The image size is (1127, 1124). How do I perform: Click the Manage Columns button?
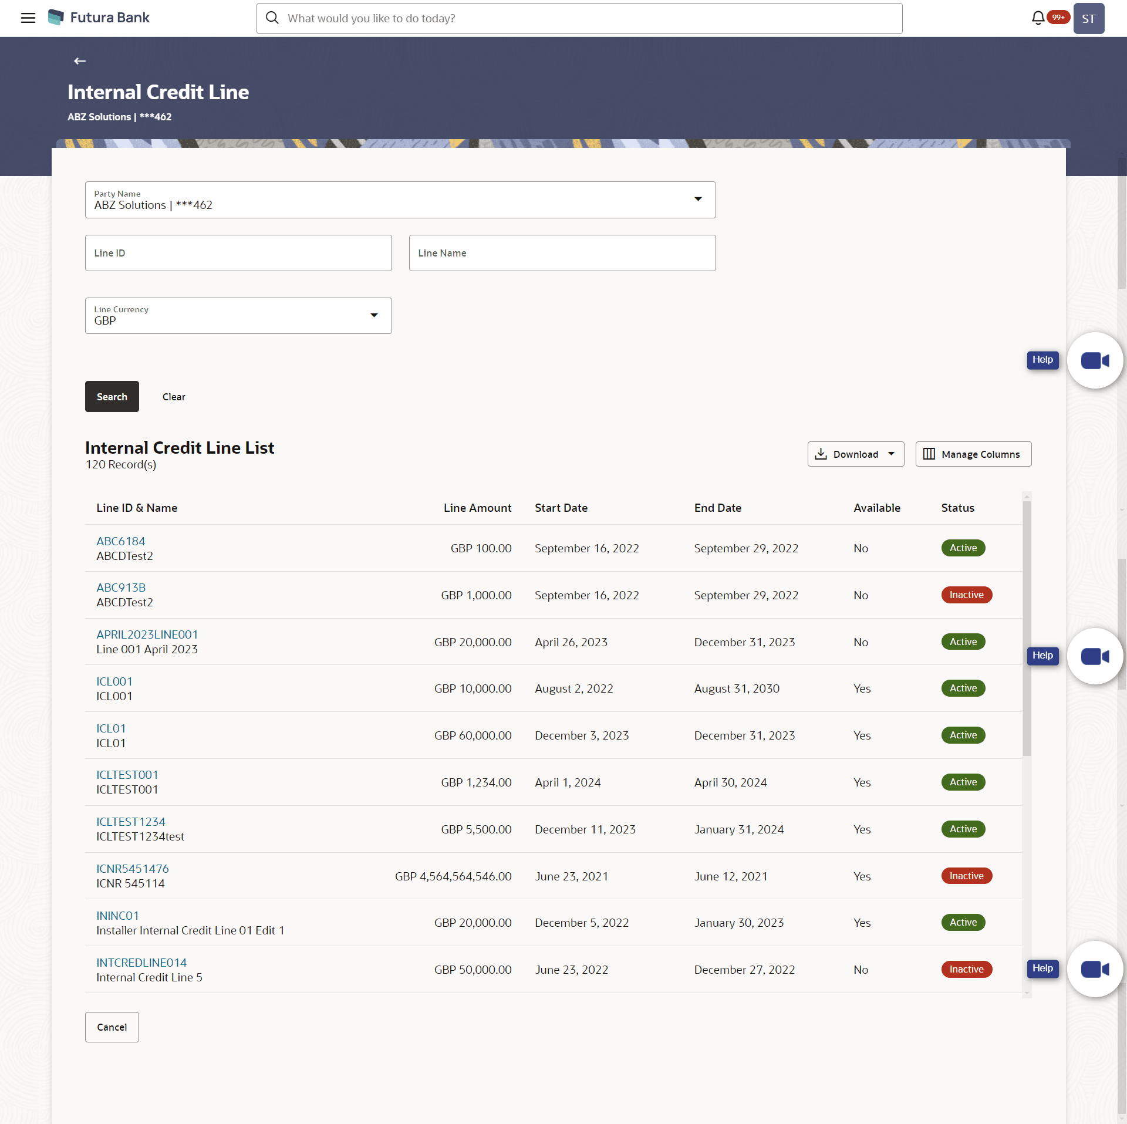click(973, 454)
